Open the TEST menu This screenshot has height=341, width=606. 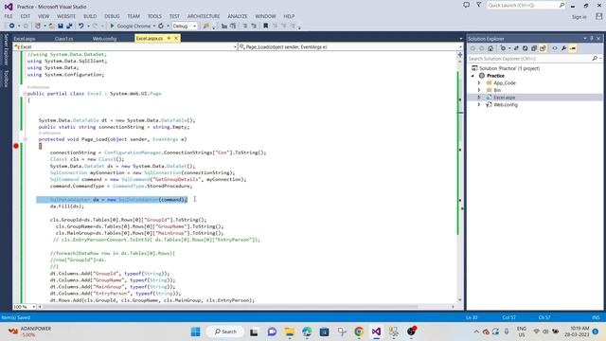[174, 16]
